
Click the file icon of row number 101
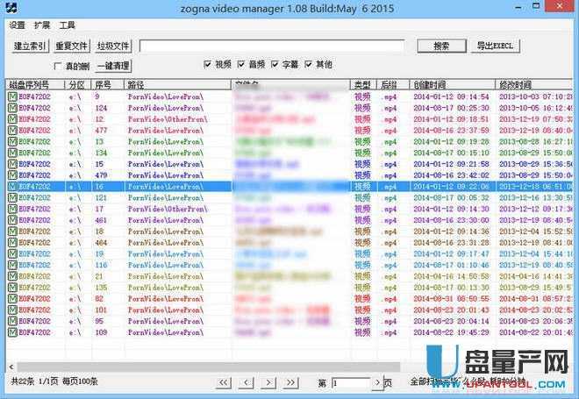pyautogui.click(x=12, y=310)
